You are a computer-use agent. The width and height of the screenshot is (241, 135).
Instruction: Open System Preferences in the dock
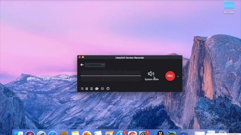143,133
